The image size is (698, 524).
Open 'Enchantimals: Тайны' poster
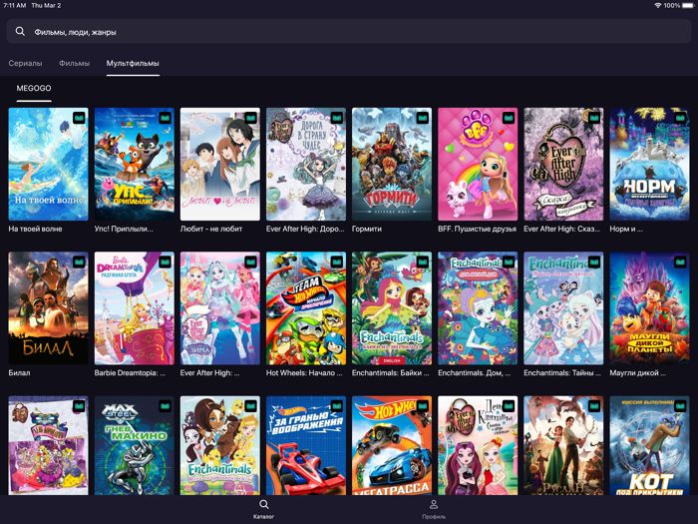coord(563,308)
